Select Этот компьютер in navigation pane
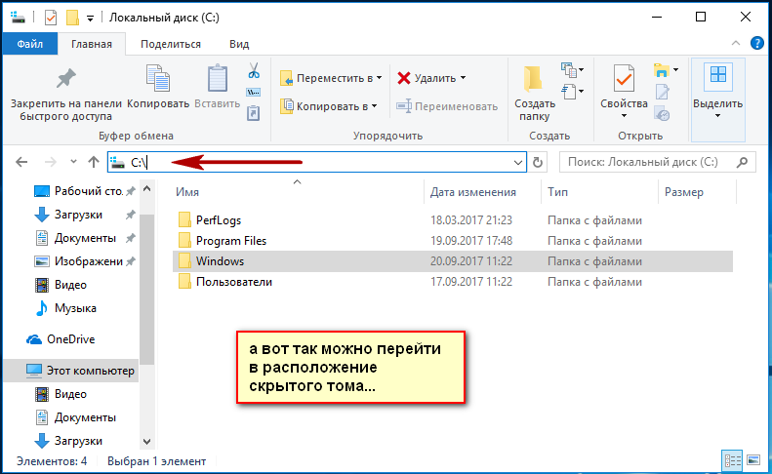772x474 pixels. click(x=71, y=371)
